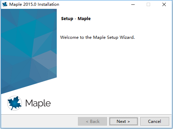Click the disabled < Back button
Viewport: 173px width, 129px height.
click(x=92, y=122)
